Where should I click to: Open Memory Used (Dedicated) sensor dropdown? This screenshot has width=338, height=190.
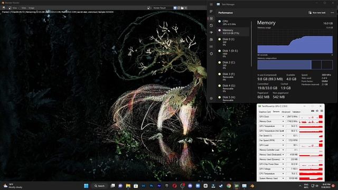(x=283, y=155)
